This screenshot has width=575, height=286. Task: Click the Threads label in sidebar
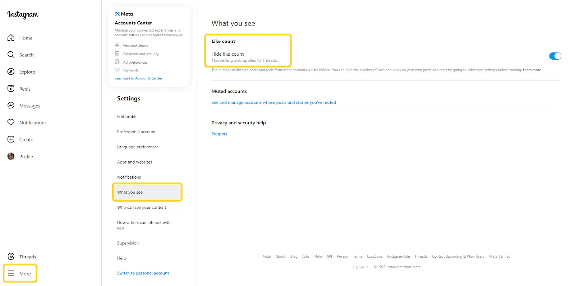click(28, 257)
